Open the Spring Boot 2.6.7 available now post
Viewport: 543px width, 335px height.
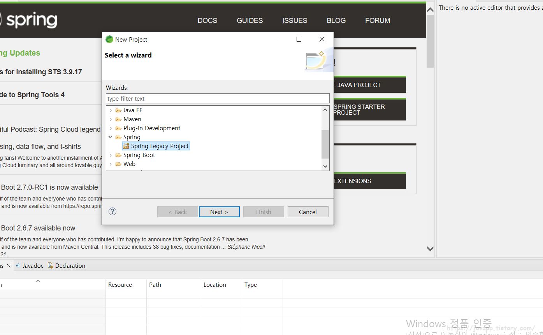(38, 228)
